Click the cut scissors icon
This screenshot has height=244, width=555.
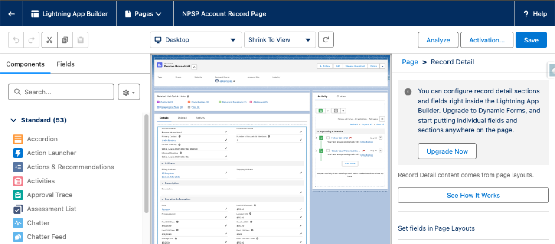pos(49,40)
